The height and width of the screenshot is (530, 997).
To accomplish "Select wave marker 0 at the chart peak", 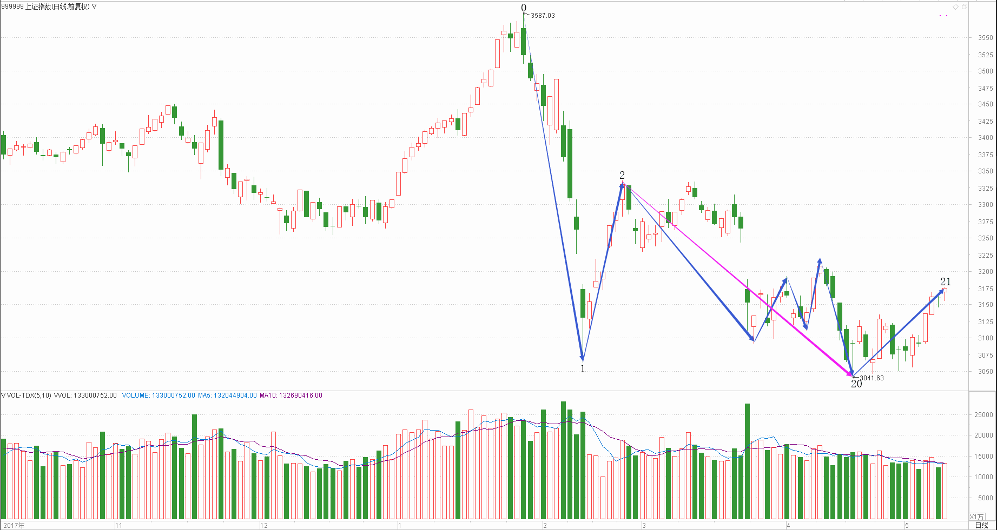I will tap(524, 8).
